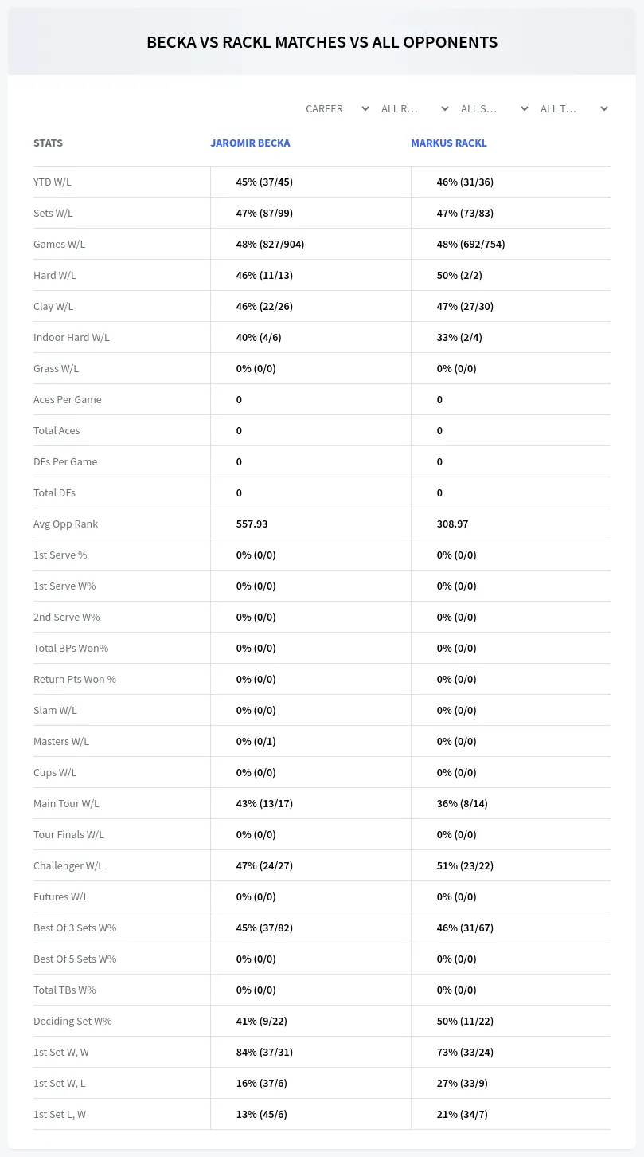Select the Challenger W/L row label
The image size is (644, 1157).
68,865
